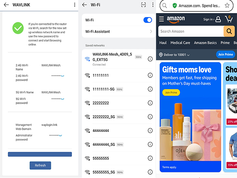This screenshot has width=237, height=178.
Task: Open the Wi-Fi settings overflow menu
Action: tap(153, 5)
